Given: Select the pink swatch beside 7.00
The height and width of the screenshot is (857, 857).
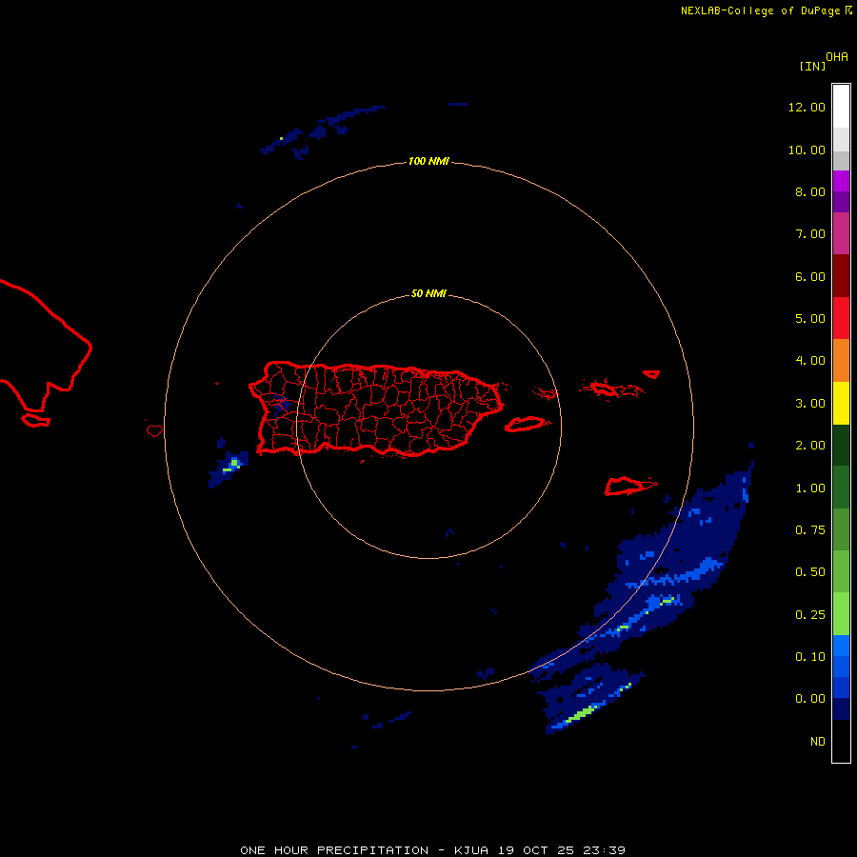Looking at the screenshot, I should 841,233.
